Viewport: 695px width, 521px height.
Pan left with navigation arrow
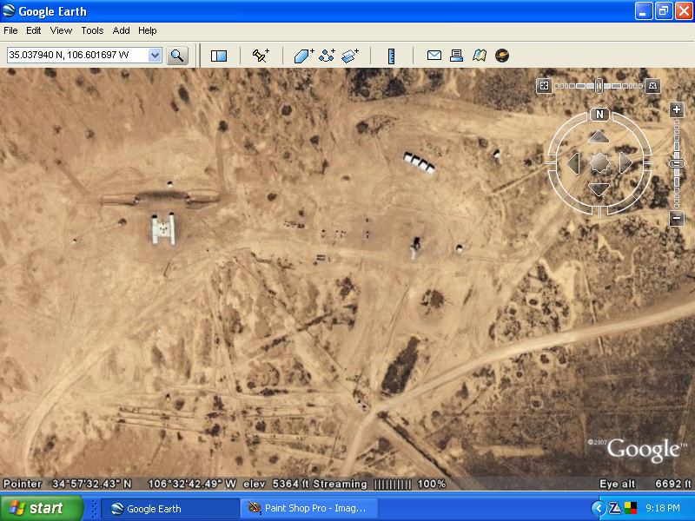[573, 163]
